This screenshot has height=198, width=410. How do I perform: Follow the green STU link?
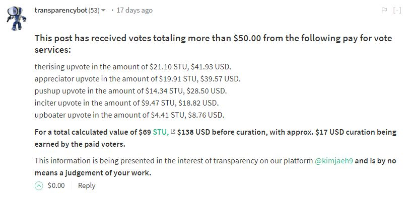161,132
